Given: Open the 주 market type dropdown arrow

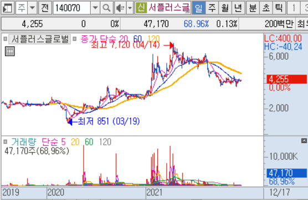Looking at the screenshot, I should pyautogui.click(x=32, y=8).
